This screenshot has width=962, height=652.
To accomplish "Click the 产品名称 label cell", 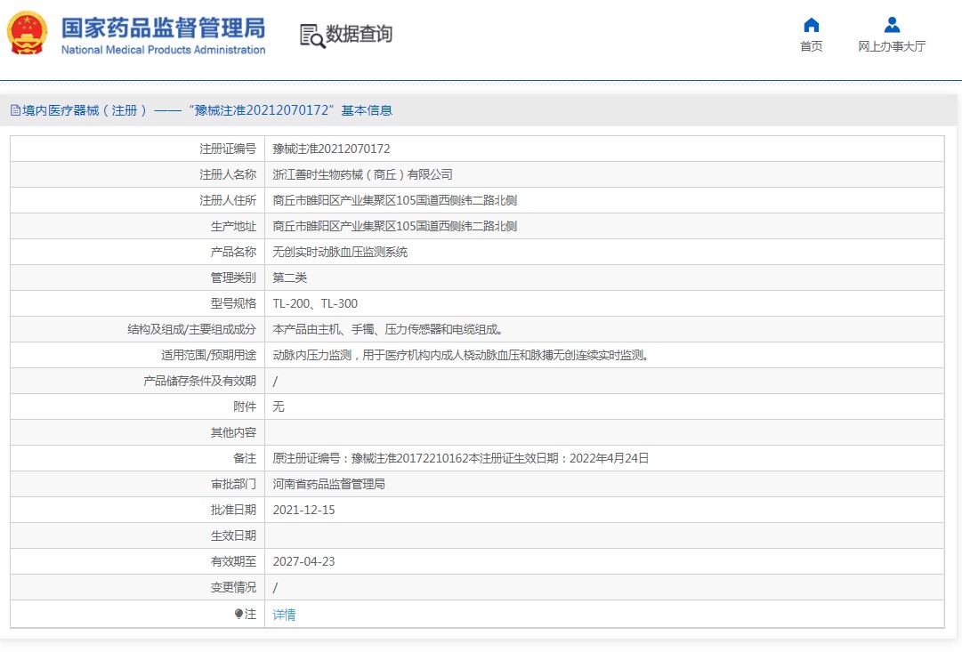I will click(137, 252).
